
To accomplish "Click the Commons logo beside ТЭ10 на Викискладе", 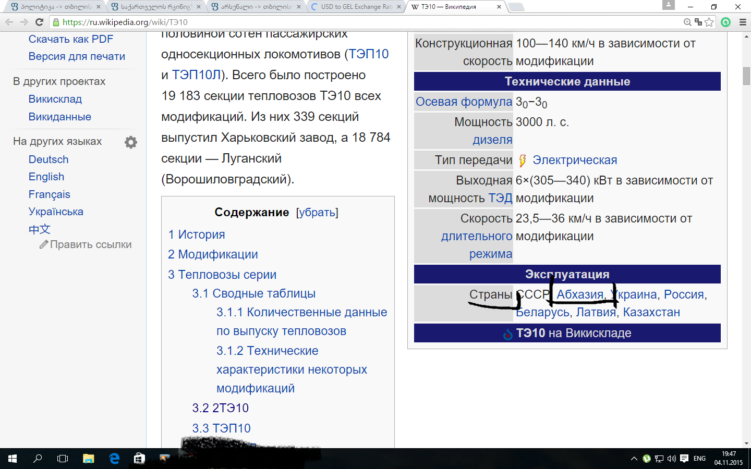I will 508,334.
